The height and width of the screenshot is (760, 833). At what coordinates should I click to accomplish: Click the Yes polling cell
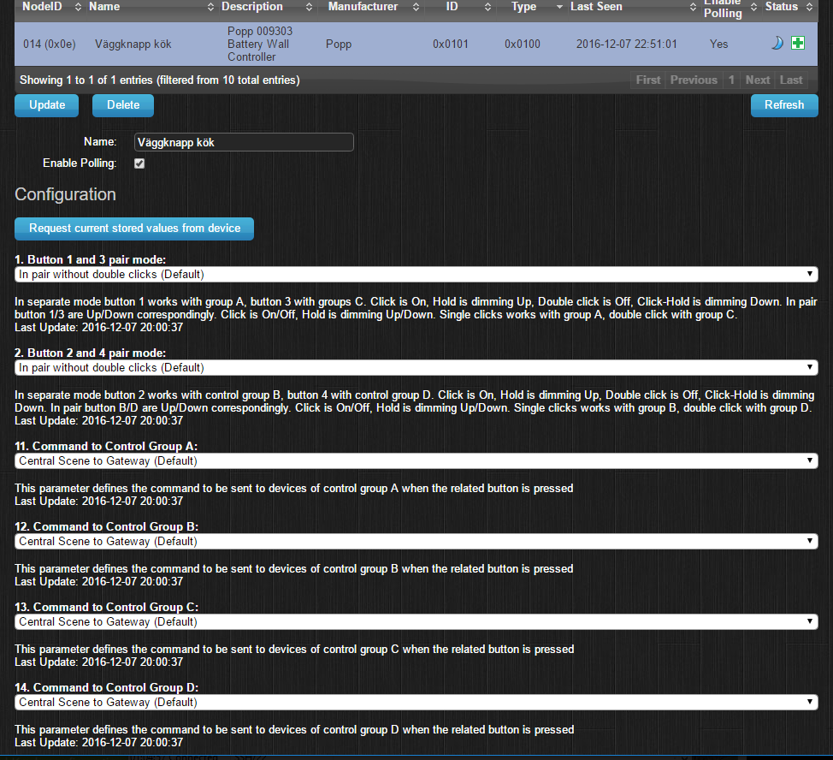coord(718,45)
